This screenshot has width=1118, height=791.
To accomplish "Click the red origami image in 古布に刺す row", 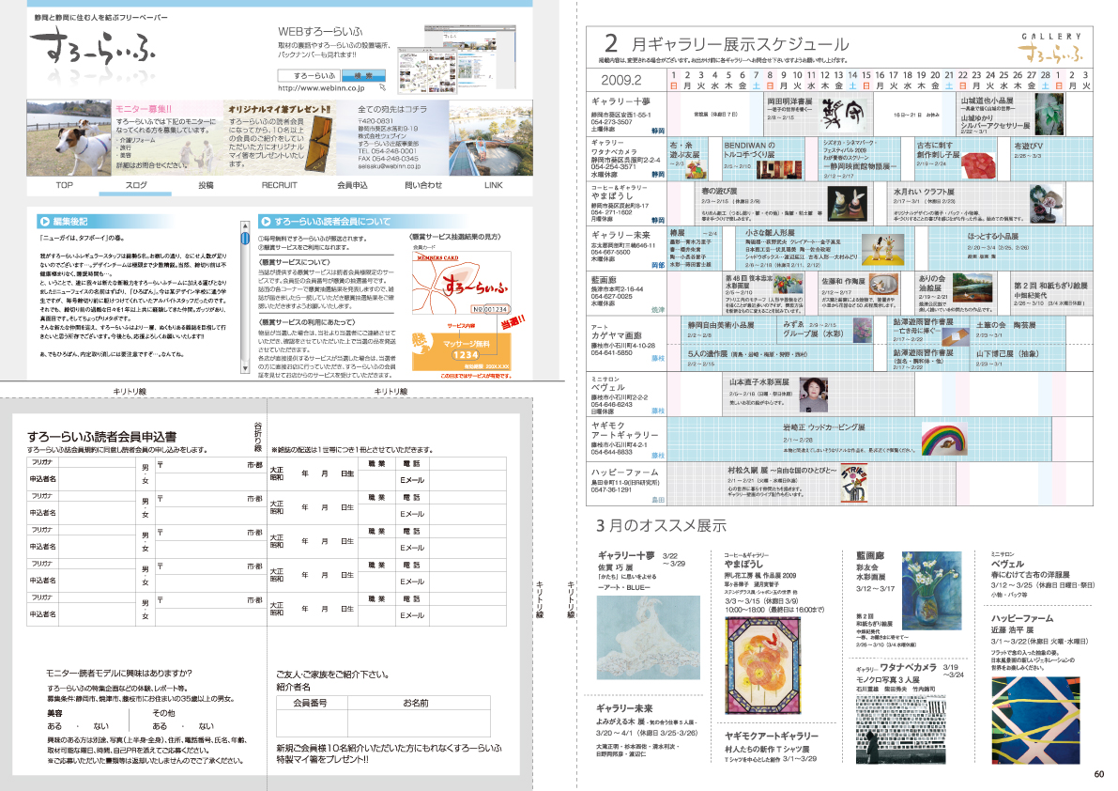I will point(978,163).
